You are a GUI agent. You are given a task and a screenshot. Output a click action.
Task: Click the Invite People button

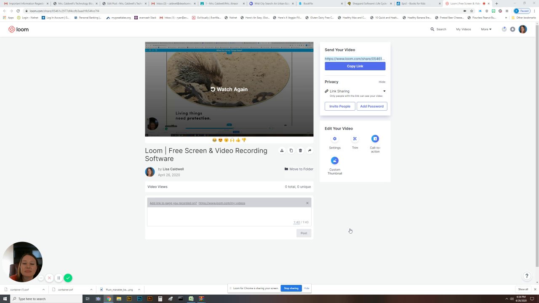point(340,106)
